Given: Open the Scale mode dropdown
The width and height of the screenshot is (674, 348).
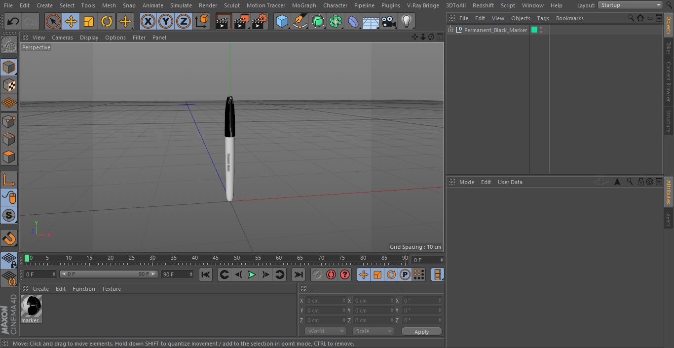Looking at the screenshot, I should pyautogui.click(x=373, y=331).
